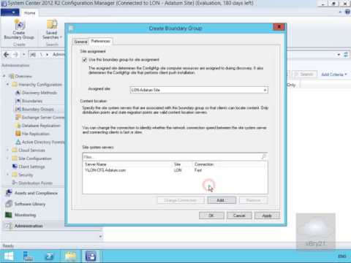Select the Boundary Groups node icon
Viewport: 351px width, 263px height.
(18, 109)
